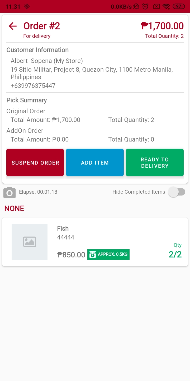Tap the ₱1,700.00 order total
This screenshot has width=190, height=381.
pos(162,26)
